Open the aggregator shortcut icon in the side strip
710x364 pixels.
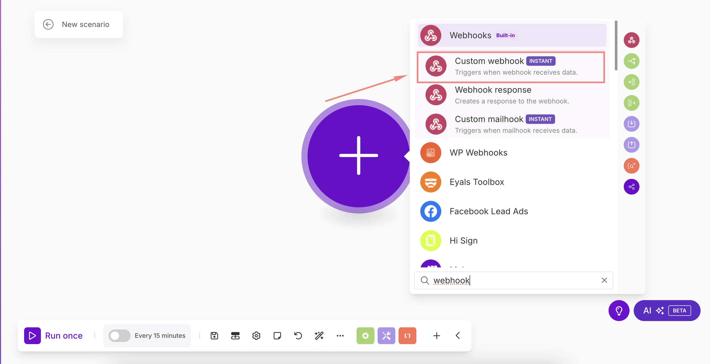pyautogui.click(x=631, y=103)
